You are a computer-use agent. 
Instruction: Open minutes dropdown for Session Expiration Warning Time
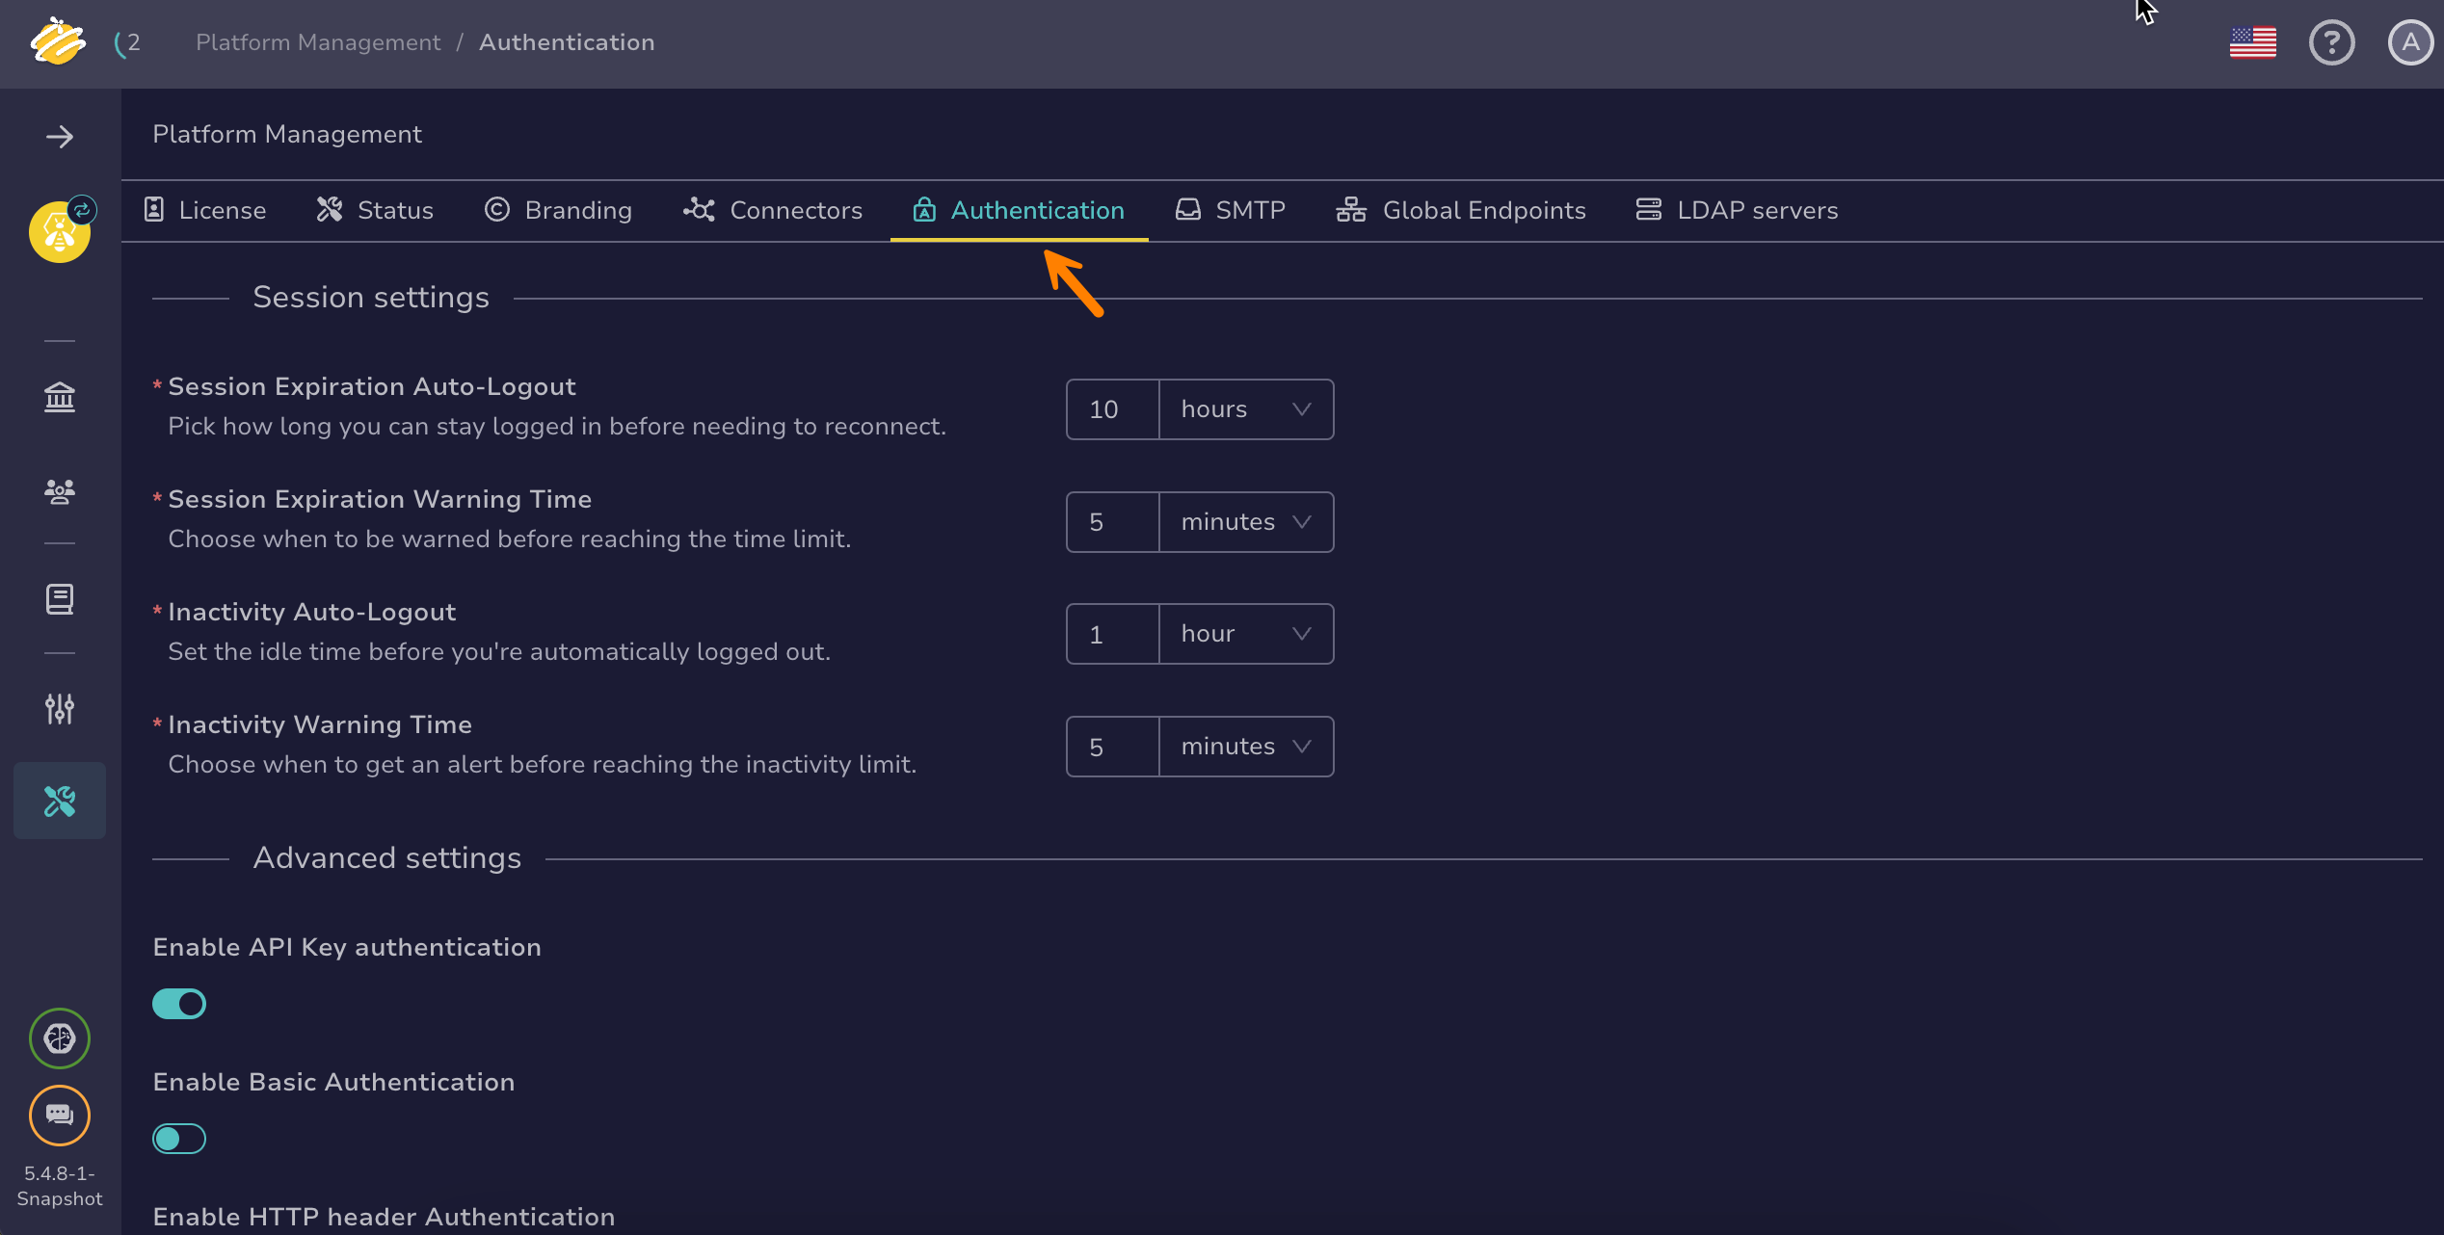(1246, 522)
